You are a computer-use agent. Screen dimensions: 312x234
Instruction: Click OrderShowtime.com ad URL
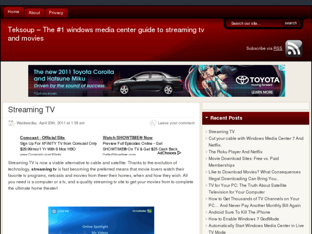119,154
